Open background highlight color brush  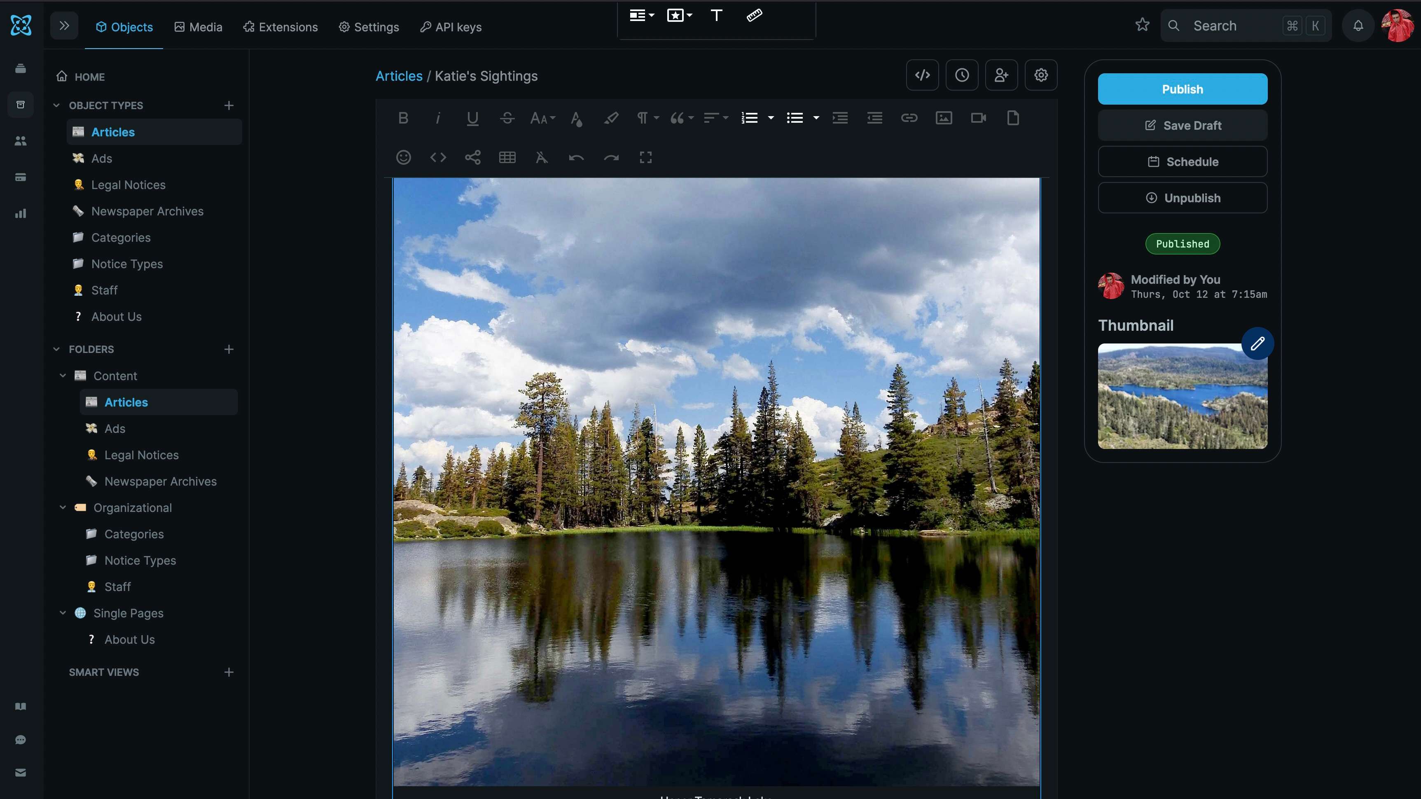pyautogui.click(x=611, y=118)
